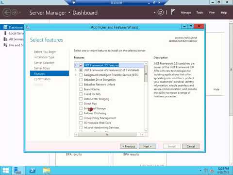
Task: Check Background Intelligent Transfer Service (BITS)
Action: [81, 75]
